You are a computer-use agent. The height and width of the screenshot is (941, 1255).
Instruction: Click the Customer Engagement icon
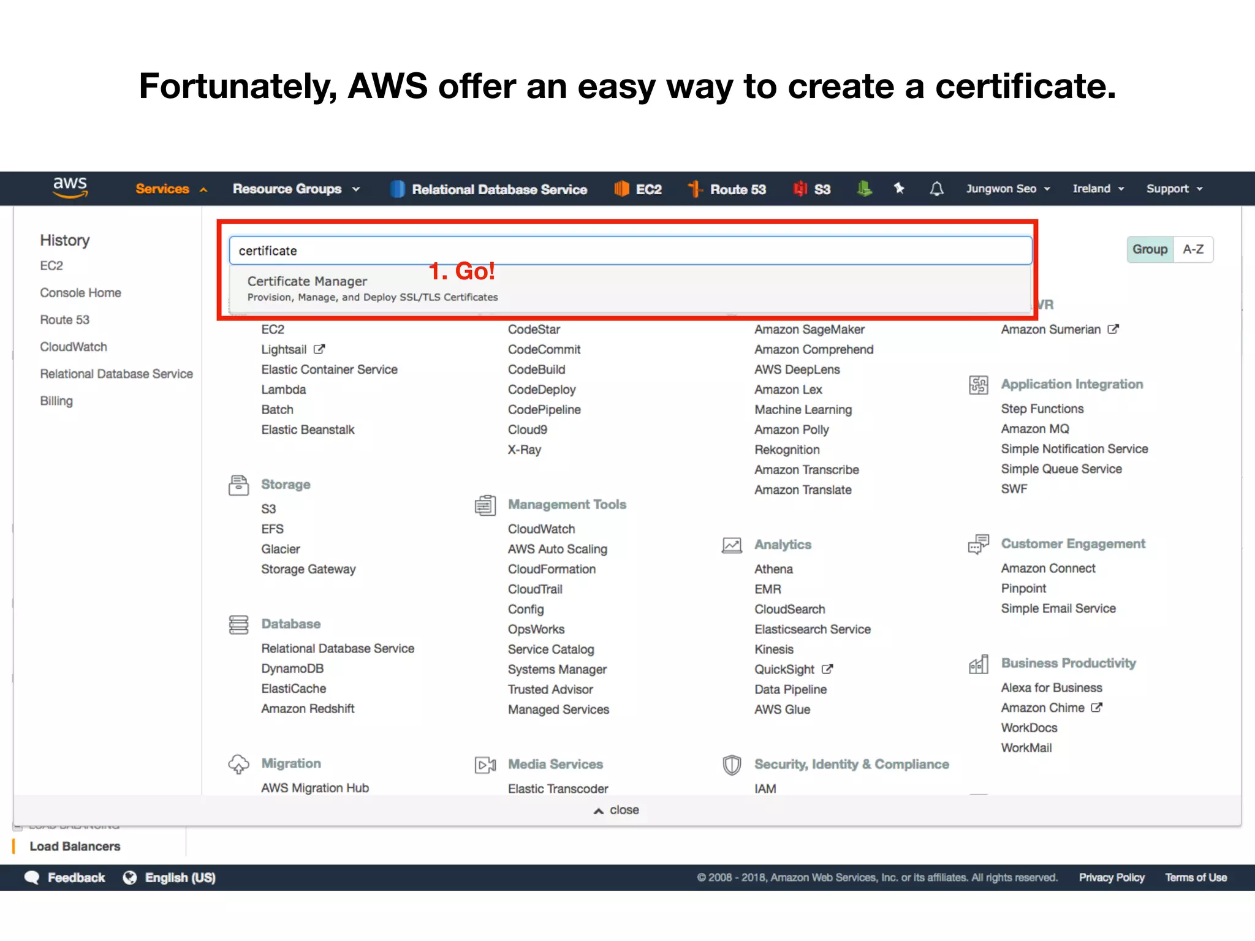(979, 544)
